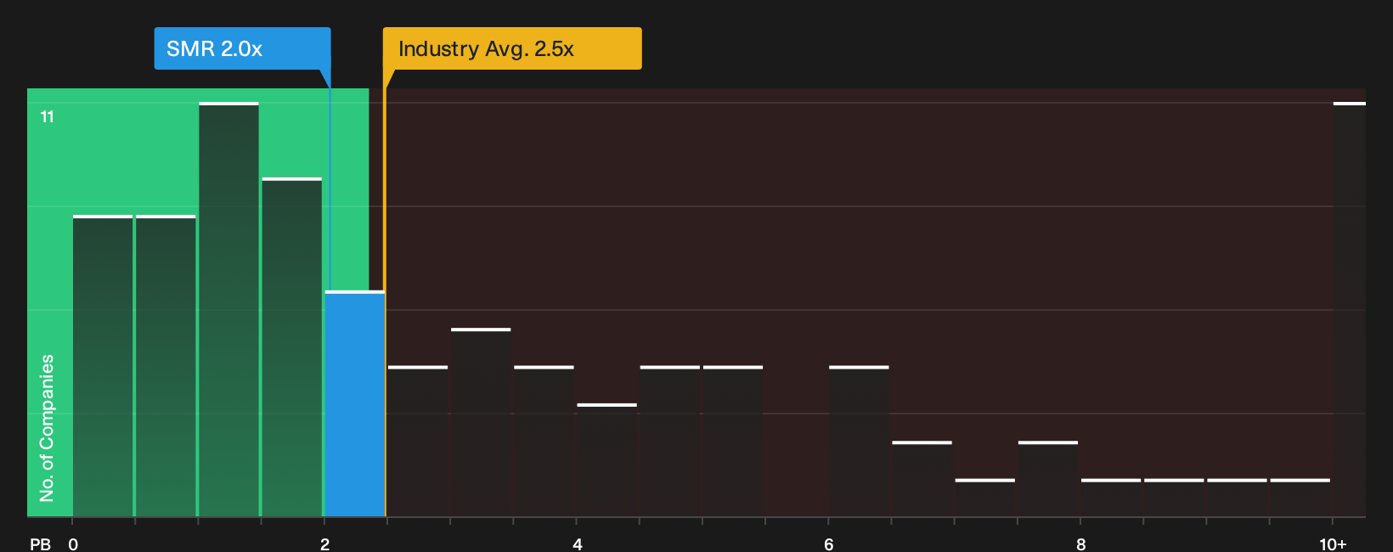Select the green bar at PB 1.5 to 2
The image size is (1393, 552).
point(291,348)
